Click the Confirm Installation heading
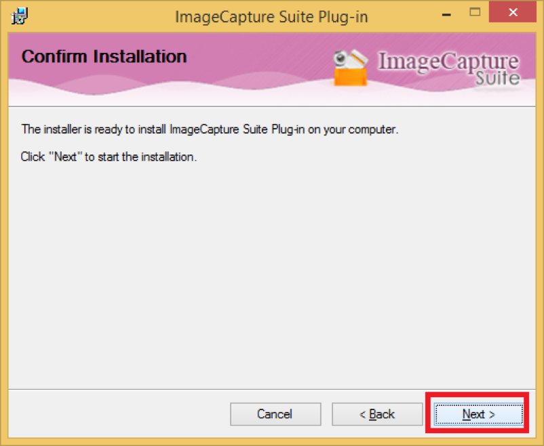This screenshot has width=544, height=446. pyautogui.click(x=104, y=56)
